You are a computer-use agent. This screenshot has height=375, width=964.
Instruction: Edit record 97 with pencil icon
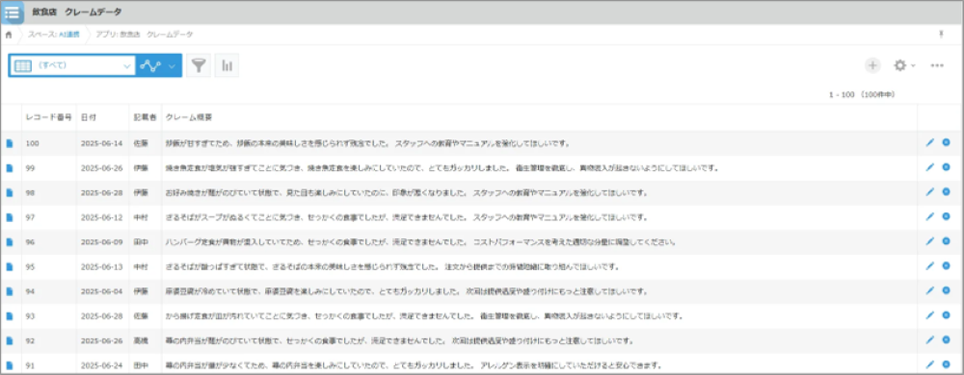pyautogui.click(x=929, y=217)
